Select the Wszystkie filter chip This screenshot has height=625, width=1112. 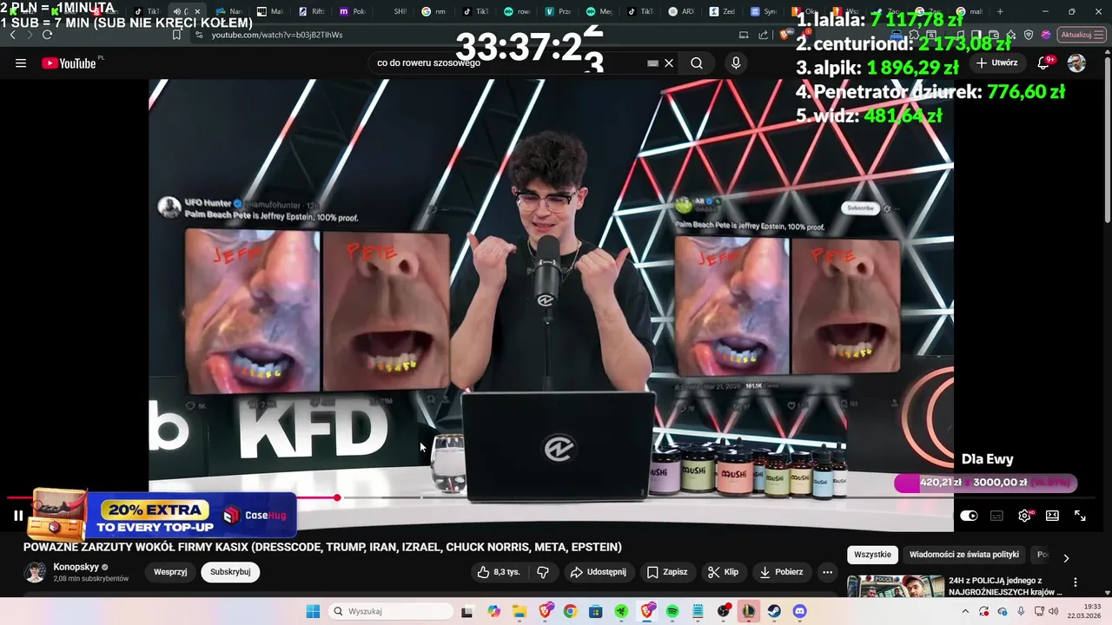click(x=872, y=555)
